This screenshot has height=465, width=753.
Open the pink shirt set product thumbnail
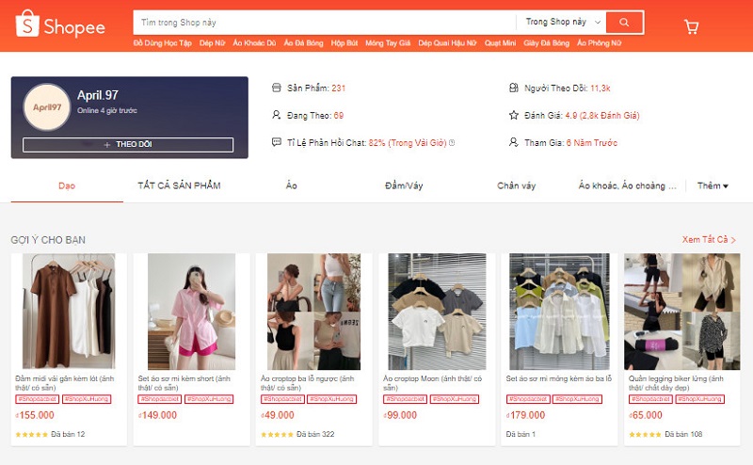pos(191,311)
